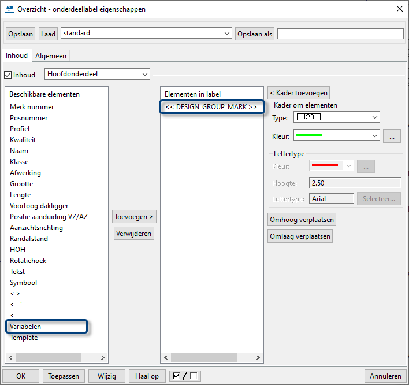409x385 pixels.
Task: Click the ellipsis button next to frame color
Action: click(x=391, y=136)
